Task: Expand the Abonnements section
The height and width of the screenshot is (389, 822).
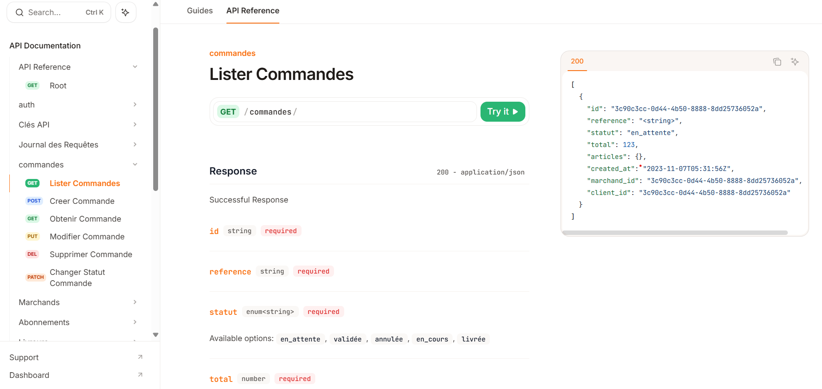Action: 135,322
